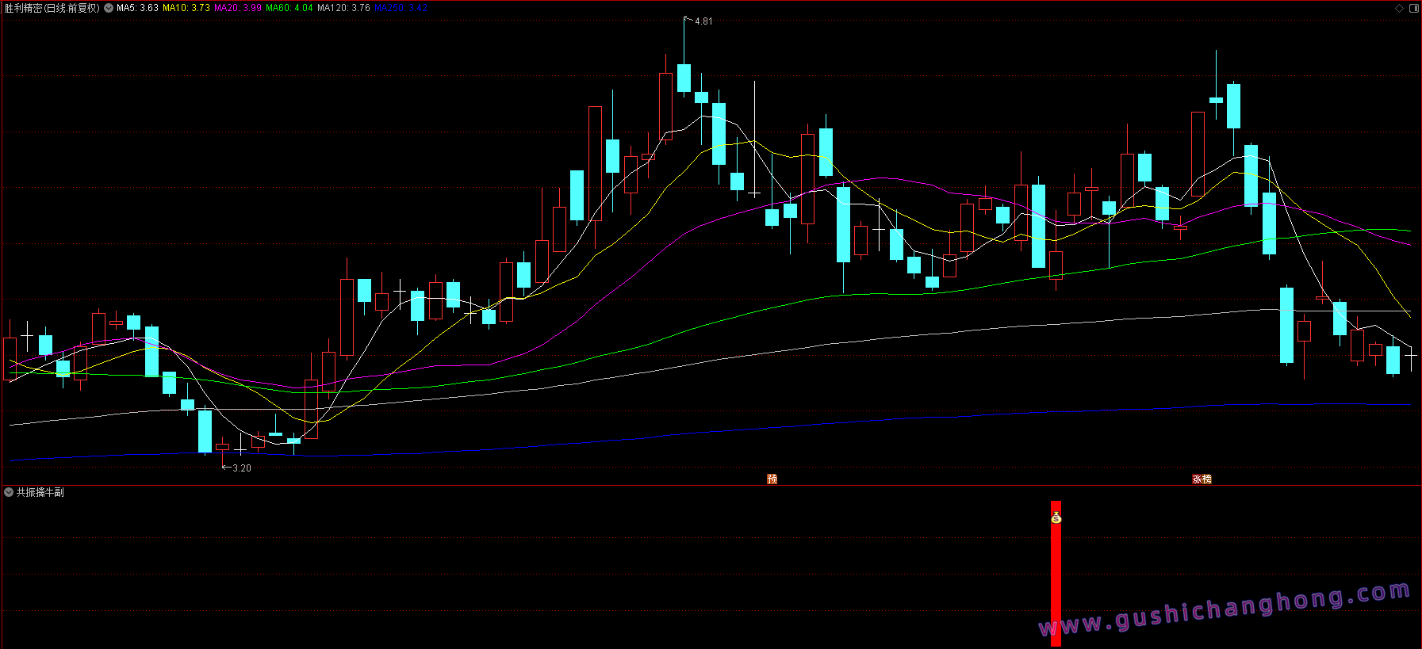Screen dimensions: 1422x649
Task: Select the yellow MA10 label
Action: (x=186, y=8)
